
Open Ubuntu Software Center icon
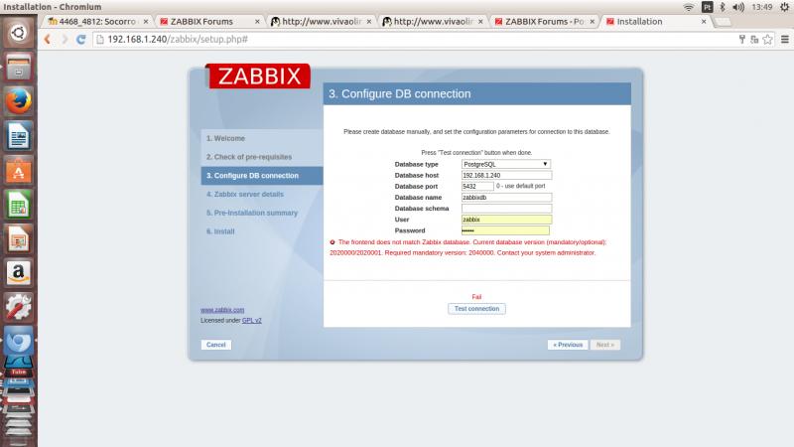[18, 170]
